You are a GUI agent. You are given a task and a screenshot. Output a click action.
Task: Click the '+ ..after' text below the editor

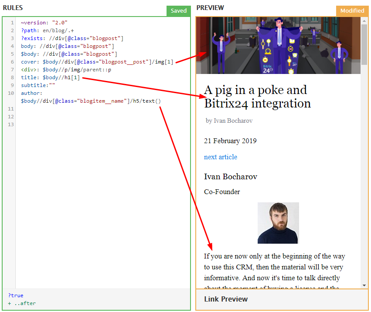[x=22, y=303]
